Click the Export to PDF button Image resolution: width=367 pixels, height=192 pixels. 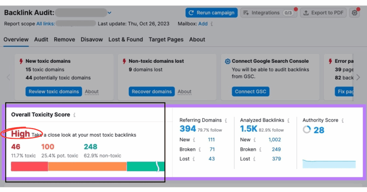324,13
